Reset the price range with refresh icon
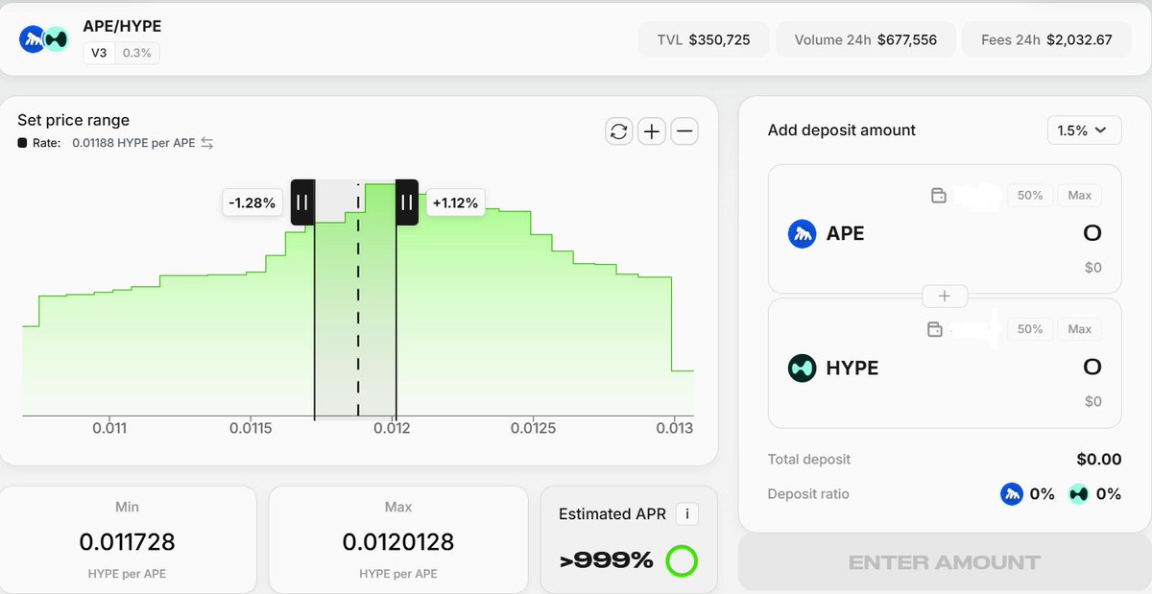Image resolution: width=1152 pixels, height=594 pixels. pos(619,131)
